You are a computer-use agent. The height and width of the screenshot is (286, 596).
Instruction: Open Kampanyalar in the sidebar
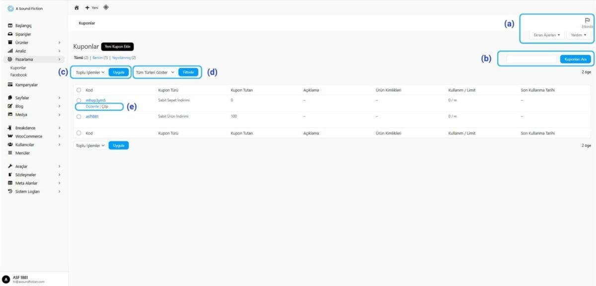pyautogui.click(x=26, y=85)
